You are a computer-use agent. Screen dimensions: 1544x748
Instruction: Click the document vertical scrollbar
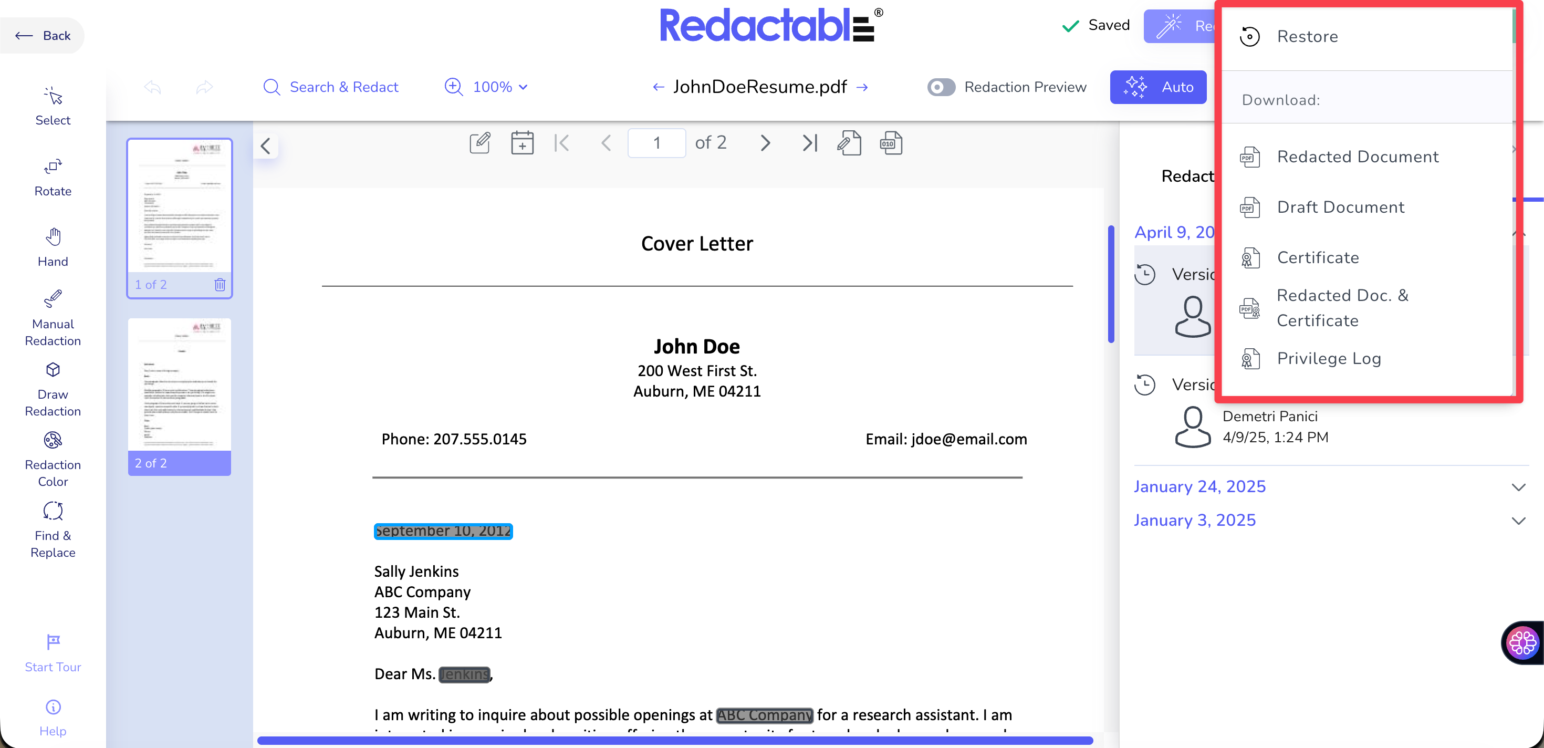[1111, 284]
